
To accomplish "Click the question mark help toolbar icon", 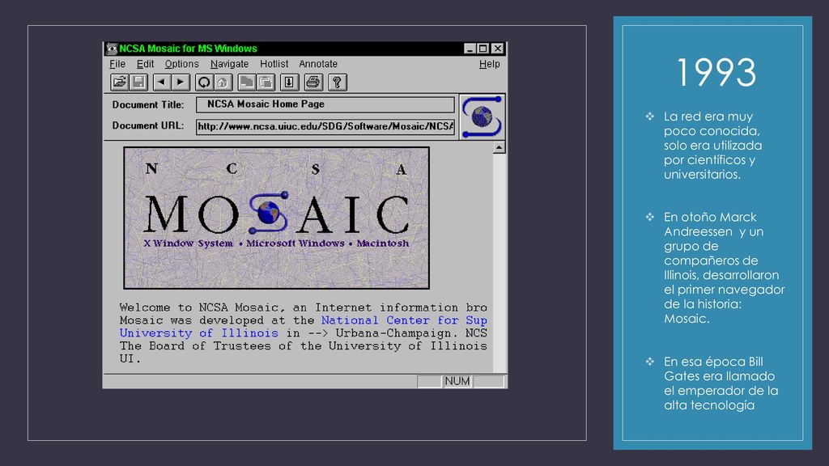I will coord(337,83).
